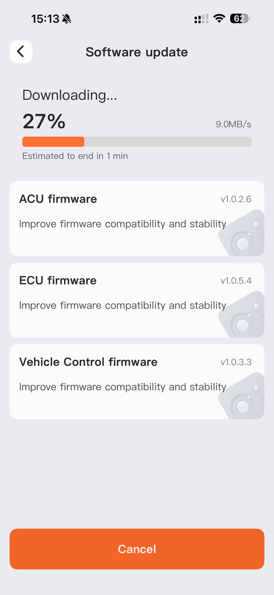Tap the ACU firmware camera icon
This screenshot has width=274, height=595.
pyautogui.click(x=242, y=233)
